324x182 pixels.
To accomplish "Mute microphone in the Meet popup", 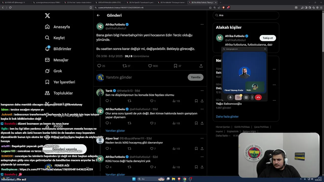I will coord(230,97).
